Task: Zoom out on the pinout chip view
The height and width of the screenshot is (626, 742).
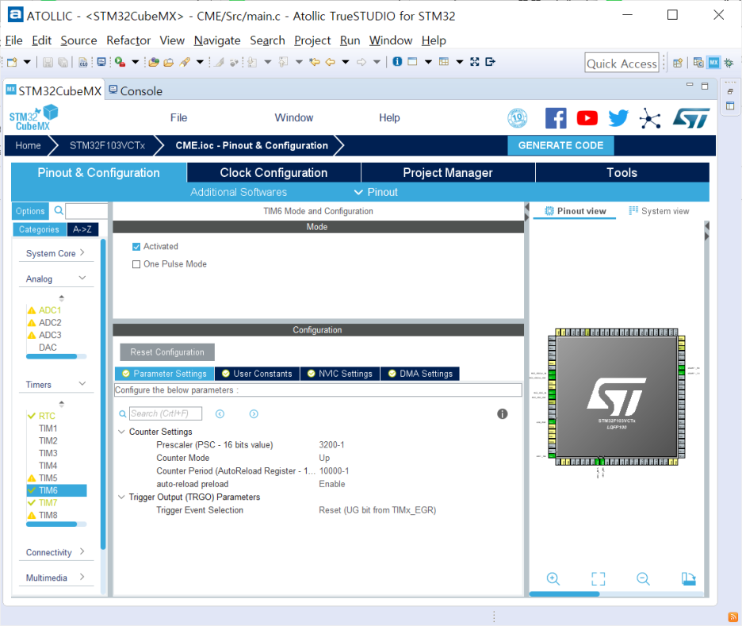Action: 643,578
